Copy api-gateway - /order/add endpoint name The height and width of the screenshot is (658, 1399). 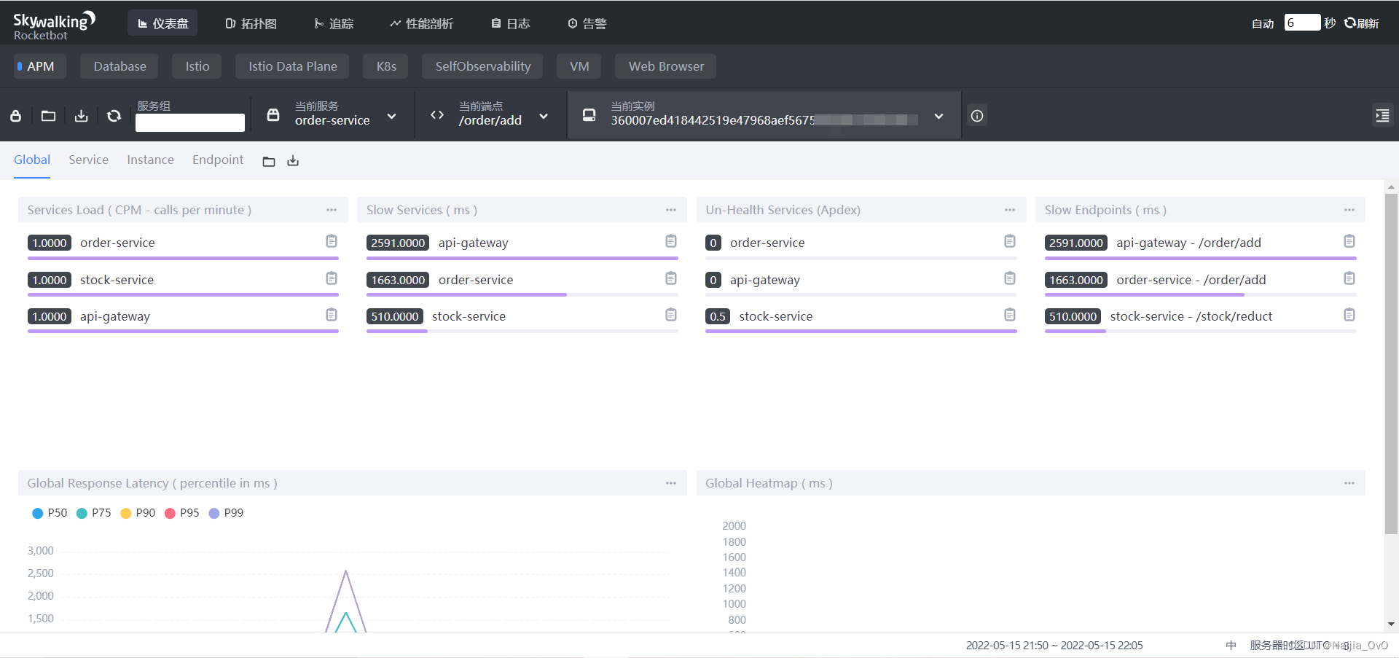point(1349,241)
